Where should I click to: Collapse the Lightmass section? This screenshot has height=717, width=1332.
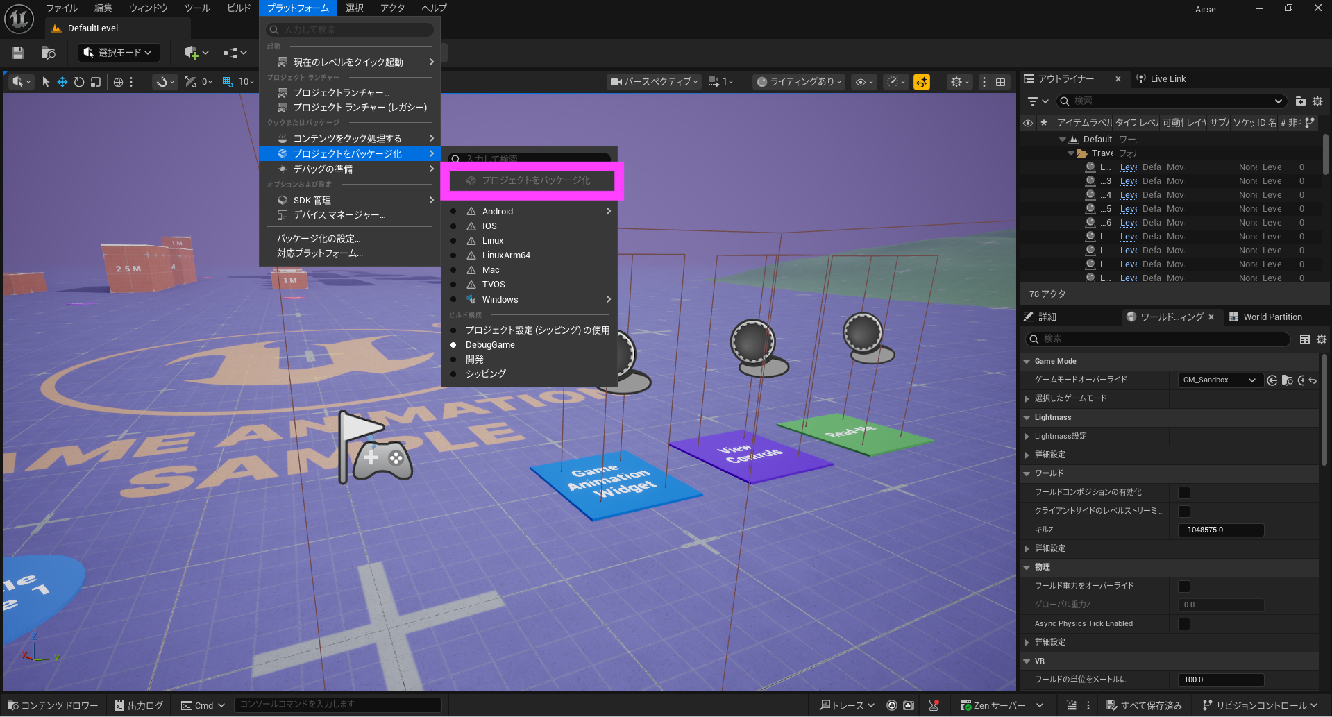point(1027,418)
